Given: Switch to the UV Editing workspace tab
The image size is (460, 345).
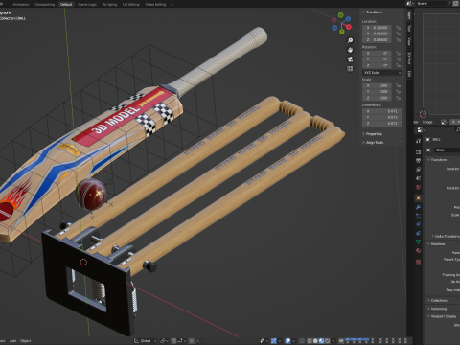Looking at the screenshot, I should coord(131,4).
